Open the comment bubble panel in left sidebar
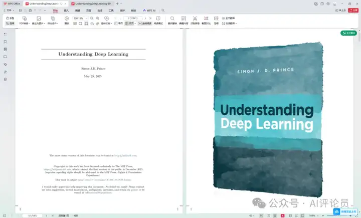361x218 pixels. (x=6, y=57)
